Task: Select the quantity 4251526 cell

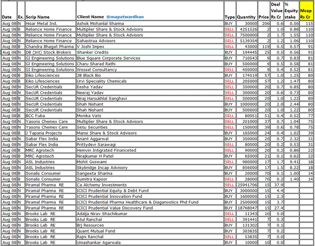Action: click(247, 29)
